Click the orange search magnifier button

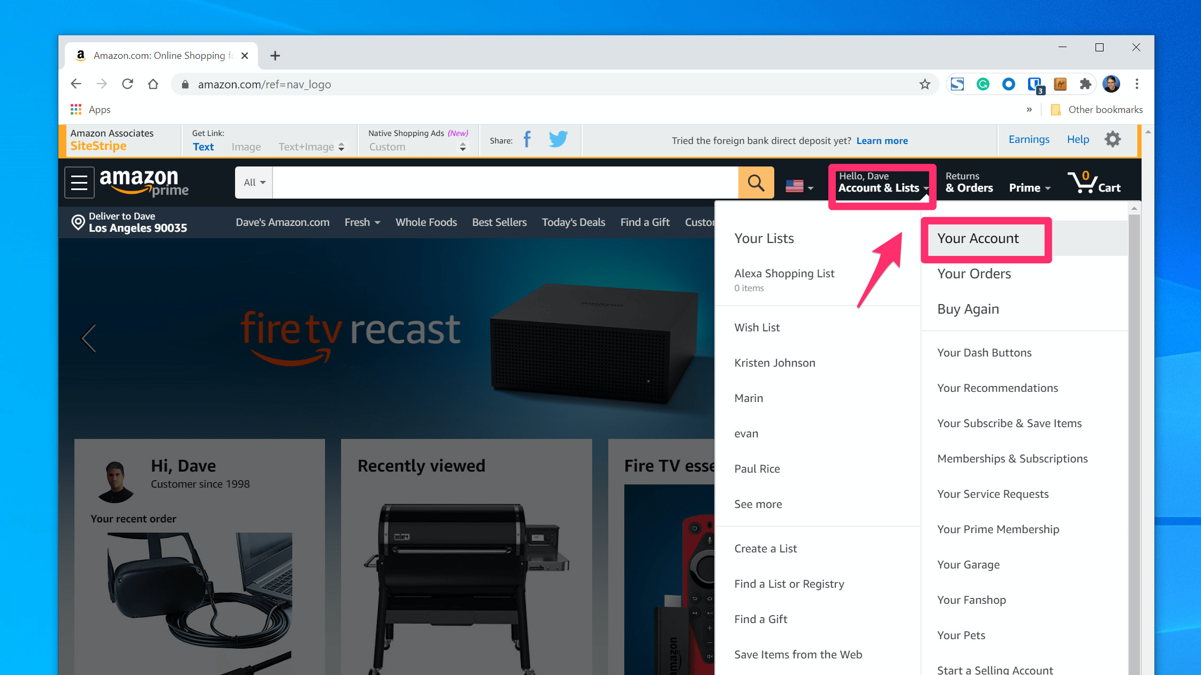click(x=756, y=183)
